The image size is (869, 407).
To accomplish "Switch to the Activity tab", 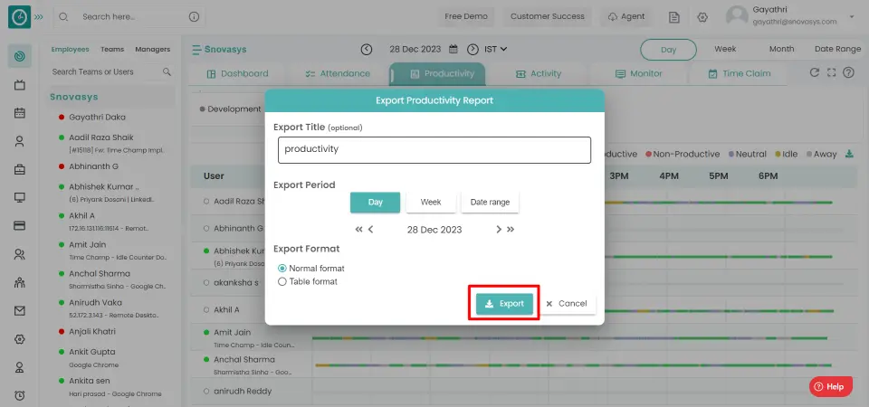I will point(538,73).
